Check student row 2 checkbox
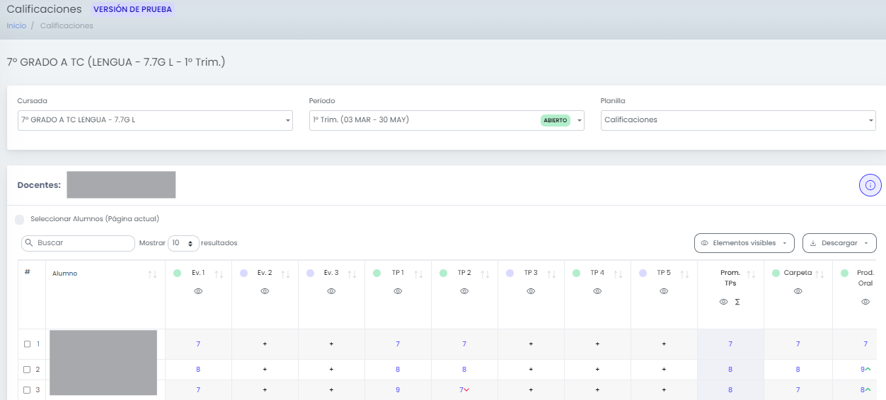This screenshot has width=886, height=400. click(28, 370)
